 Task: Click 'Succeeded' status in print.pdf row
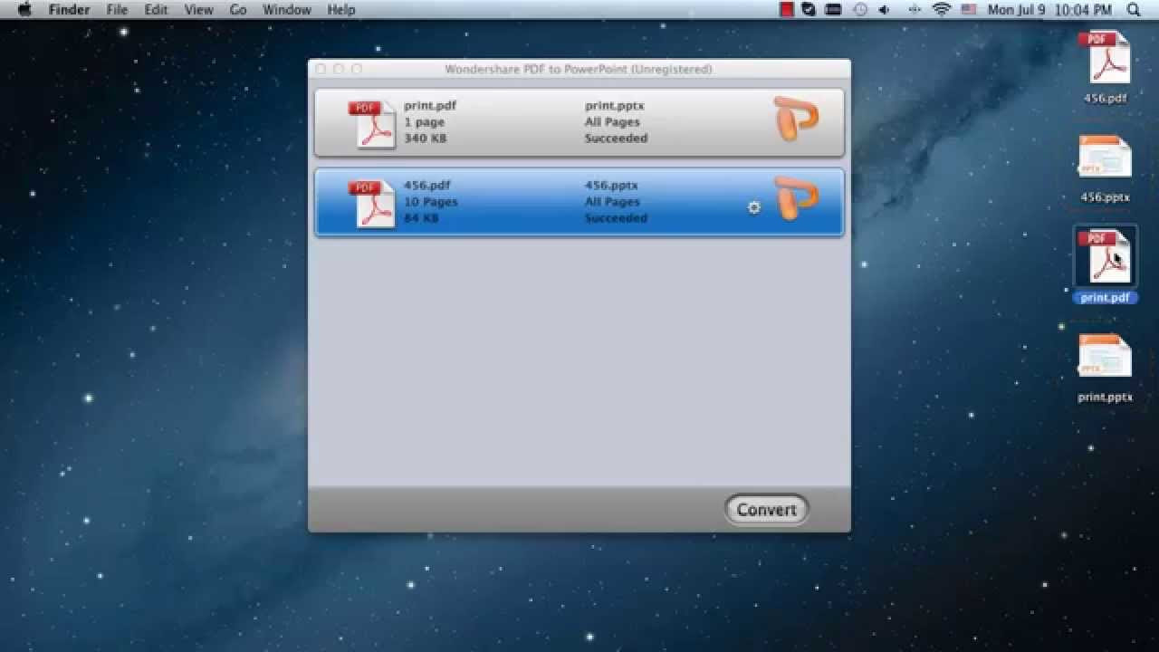(x=616, y=139)
